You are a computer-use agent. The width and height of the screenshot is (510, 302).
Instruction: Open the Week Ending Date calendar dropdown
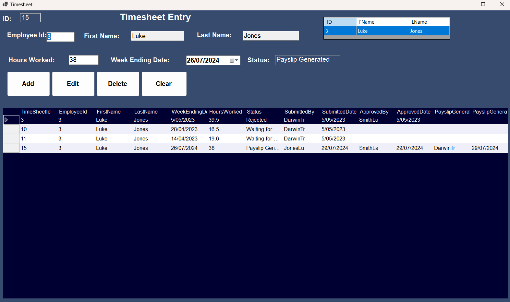pos(234,60)
